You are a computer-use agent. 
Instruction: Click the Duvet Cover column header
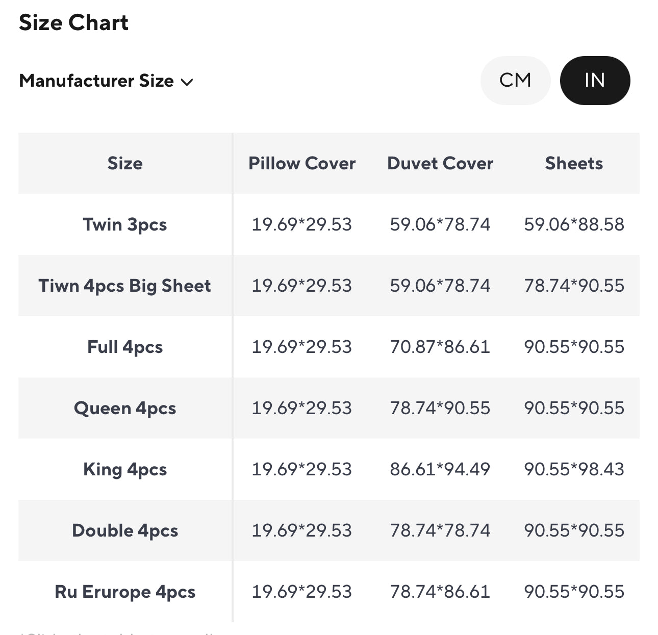tap(440, 163)
